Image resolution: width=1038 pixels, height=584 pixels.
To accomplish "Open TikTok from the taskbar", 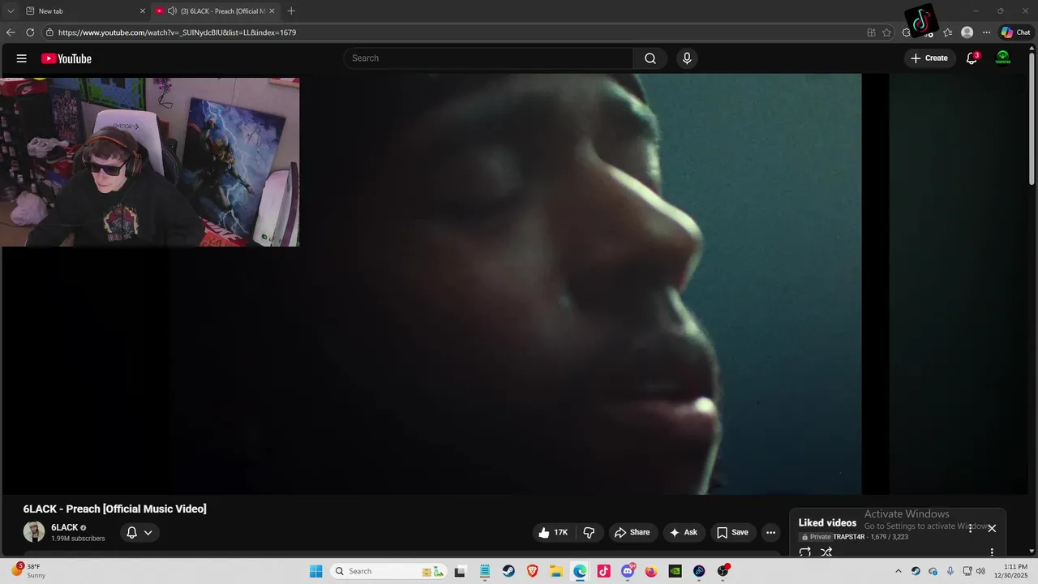I will [x=603, y=571].
